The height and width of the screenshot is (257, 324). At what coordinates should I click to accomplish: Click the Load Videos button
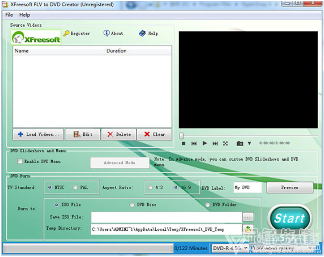coord(38,134)
